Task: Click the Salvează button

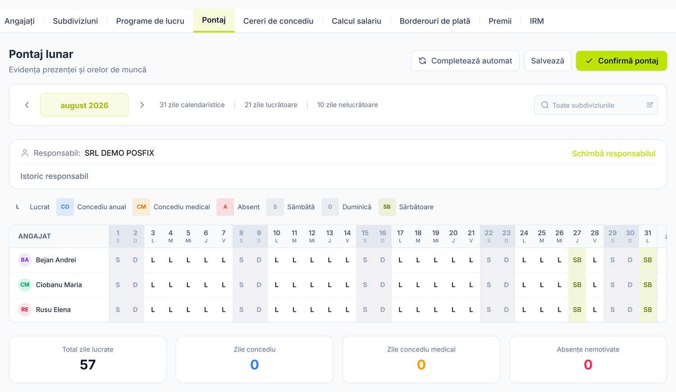Action: pyautogui.click(x=548, y=61)
